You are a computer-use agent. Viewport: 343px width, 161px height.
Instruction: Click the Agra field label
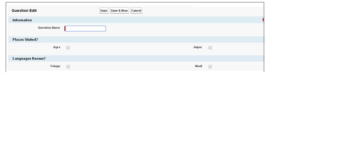tap(57, 47)
